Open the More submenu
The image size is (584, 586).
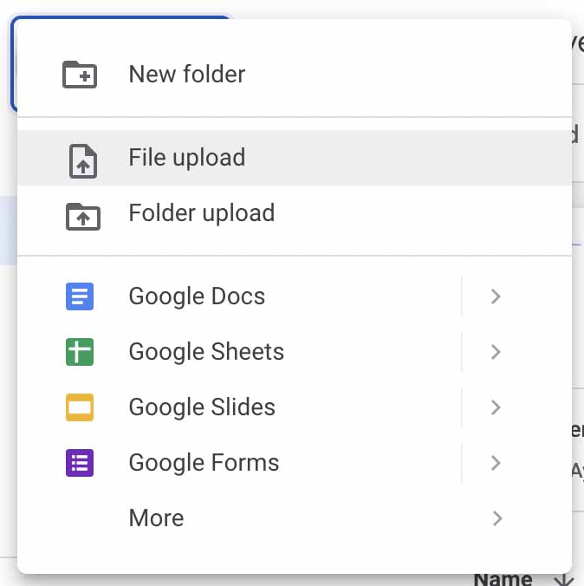295,518
